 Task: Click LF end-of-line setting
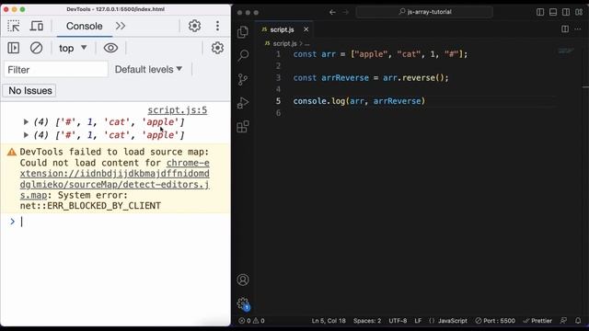point(418,321)
